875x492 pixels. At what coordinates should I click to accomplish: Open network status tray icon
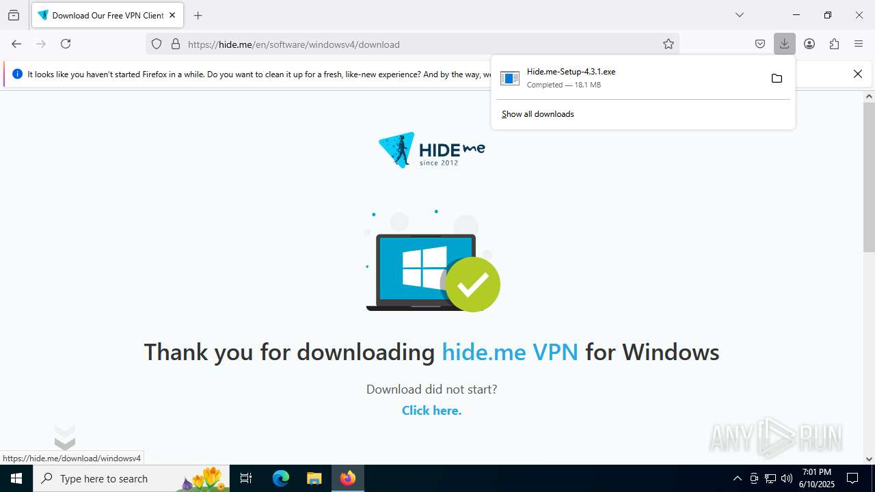[770, 478]
